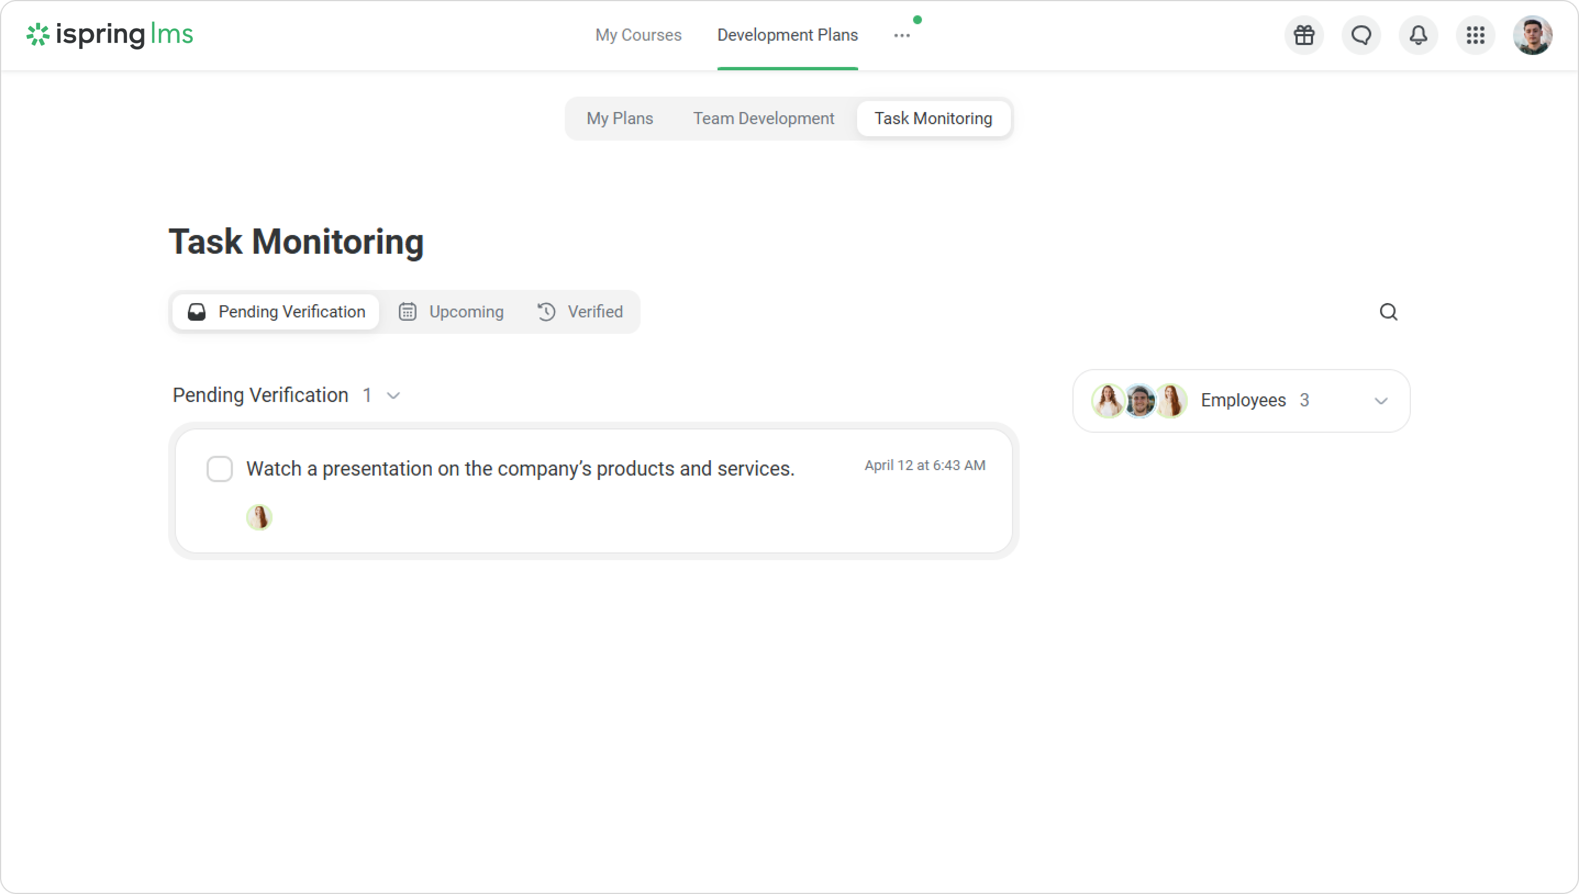Collapse the Pending Verification section

[x=394, y=395]
